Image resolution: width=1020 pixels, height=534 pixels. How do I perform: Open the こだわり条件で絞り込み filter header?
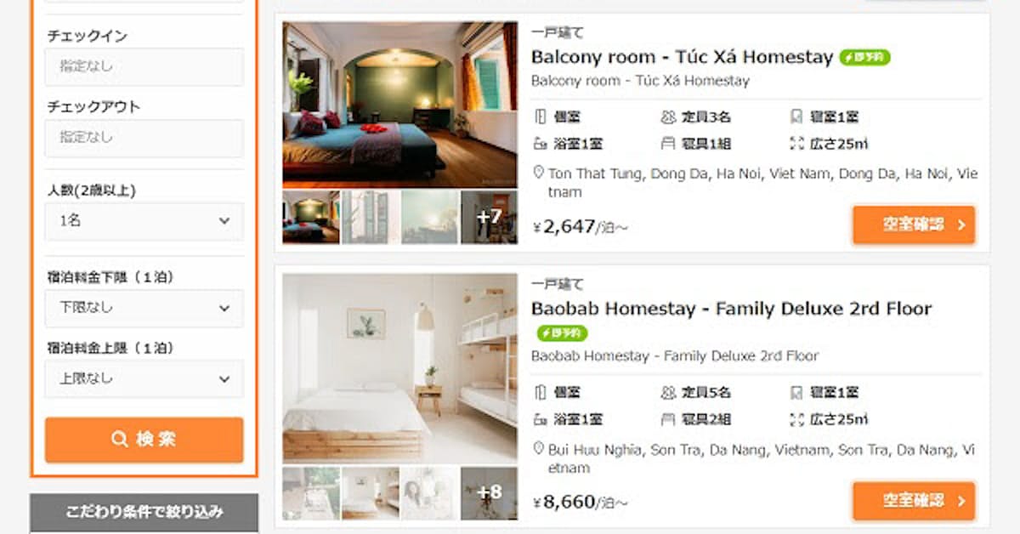144,513
